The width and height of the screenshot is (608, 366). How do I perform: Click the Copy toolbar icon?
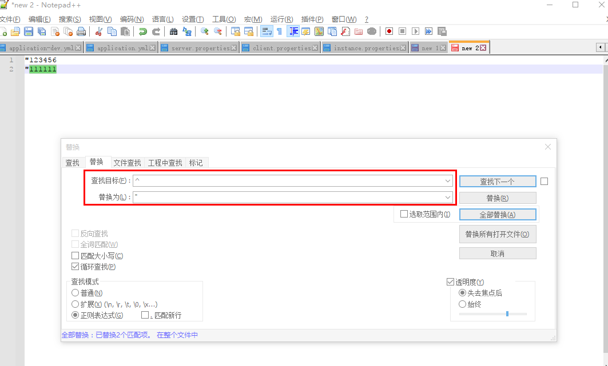112,31
